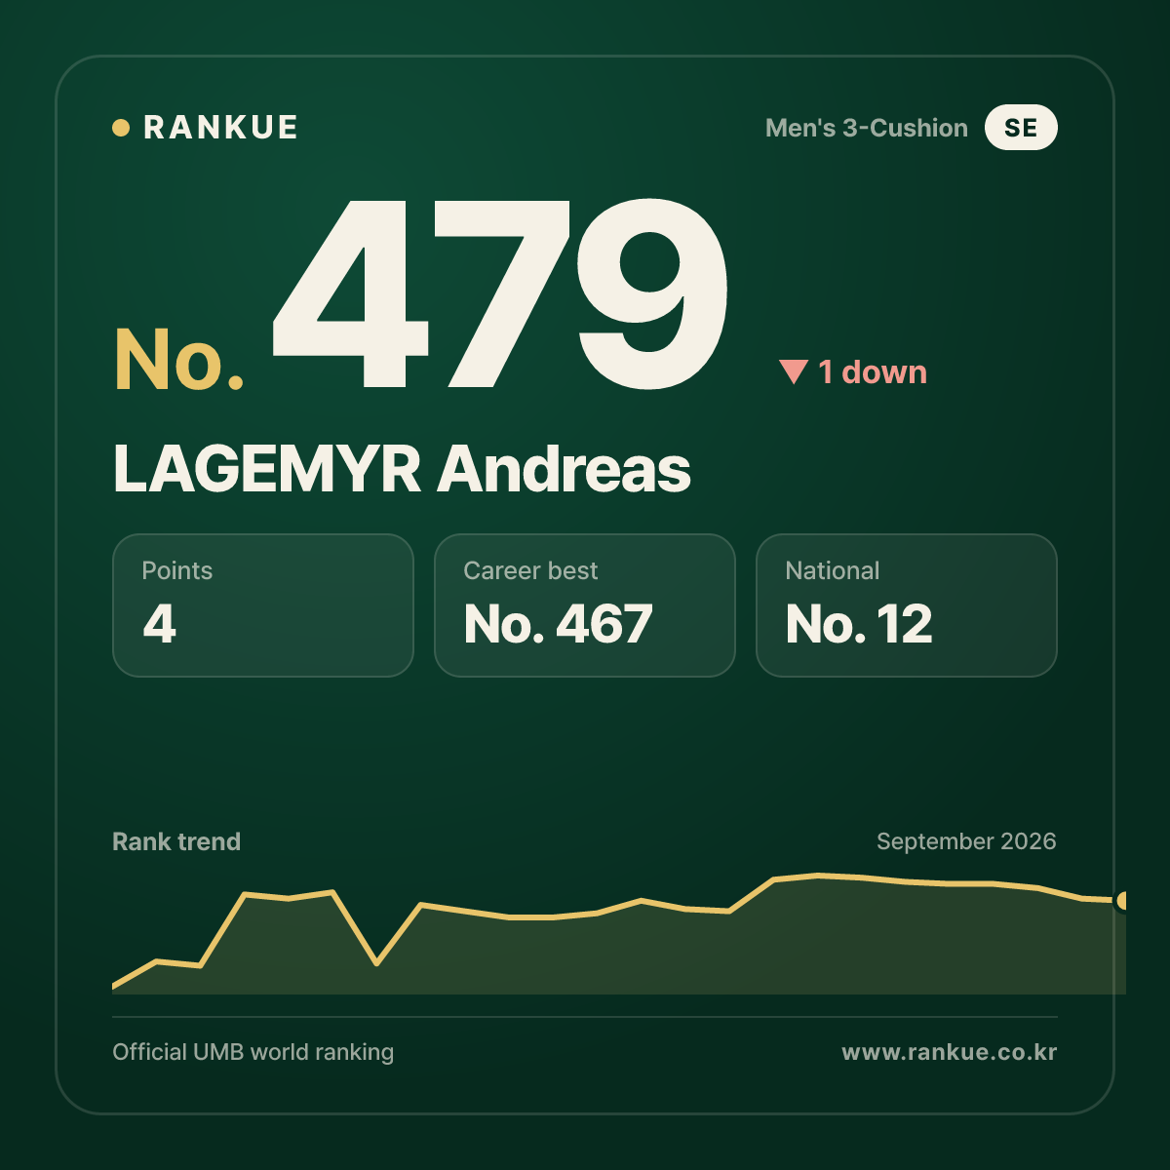This screenshot has width=1170, height=1170.
Task: Click the '1 down' change text
Action: click(x=873, y=372)
